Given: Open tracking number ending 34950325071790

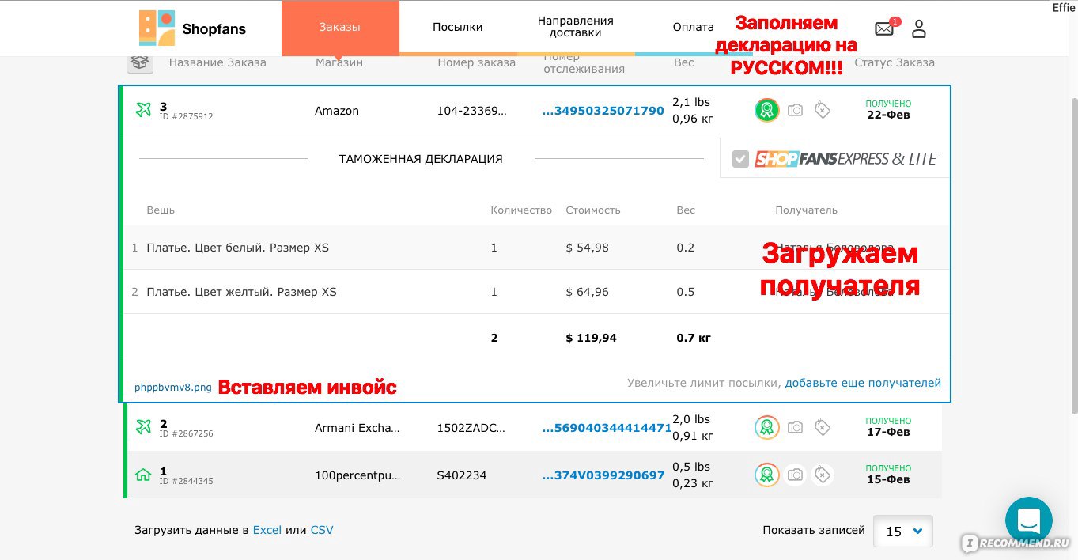Looking at the screenshot, I should click(x=603, y=111).
